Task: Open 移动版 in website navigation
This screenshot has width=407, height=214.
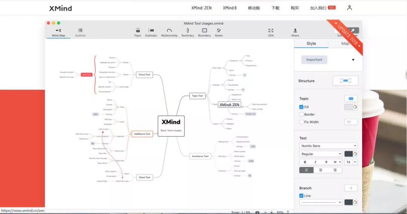Action: click(x=254, y=8)
